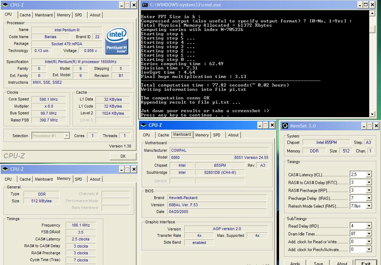This screenshot has height=265, width=381.
Task: Select the CPU tab in the Mainboard CPU-Z window
Action: [146, 135]
